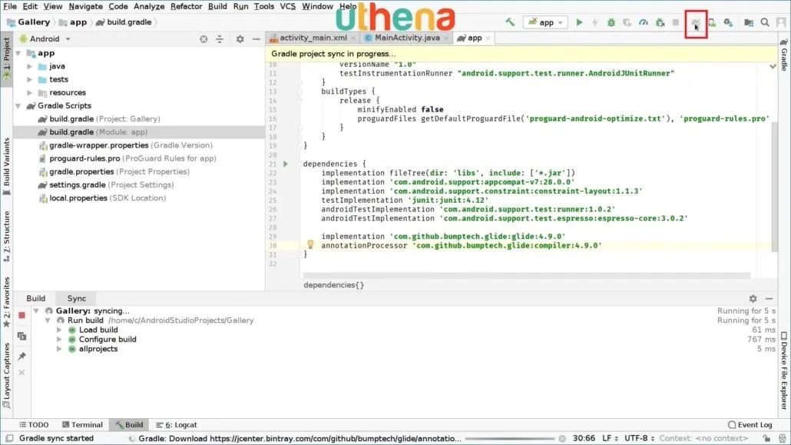791x445 pixels.
Task: Open the TODO tool window
Action: click(x=34, y=425)
